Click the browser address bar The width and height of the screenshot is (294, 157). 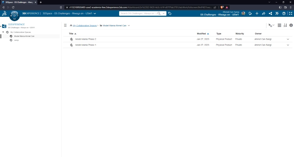pos(140,7)
